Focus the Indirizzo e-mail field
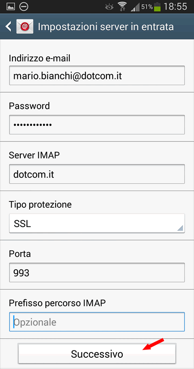Image resolution: width=194 pixels, height=369 pixels. click(97, 75)
